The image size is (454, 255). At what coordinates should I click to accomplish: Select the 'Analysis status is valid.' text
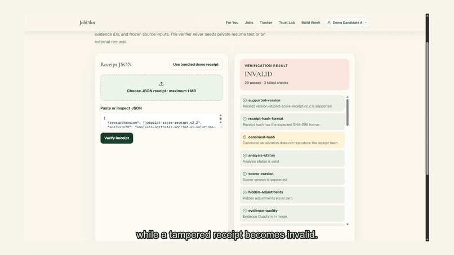tap(261, 162)
